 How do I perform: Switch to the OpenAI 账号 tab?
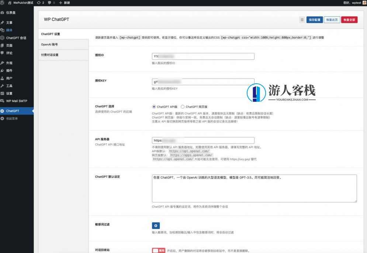(x=49, y=44)
